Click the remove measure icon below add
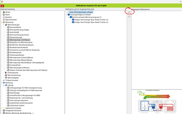Screen dimensions: 182x114 pyautogui.click(x=129, y=17)
